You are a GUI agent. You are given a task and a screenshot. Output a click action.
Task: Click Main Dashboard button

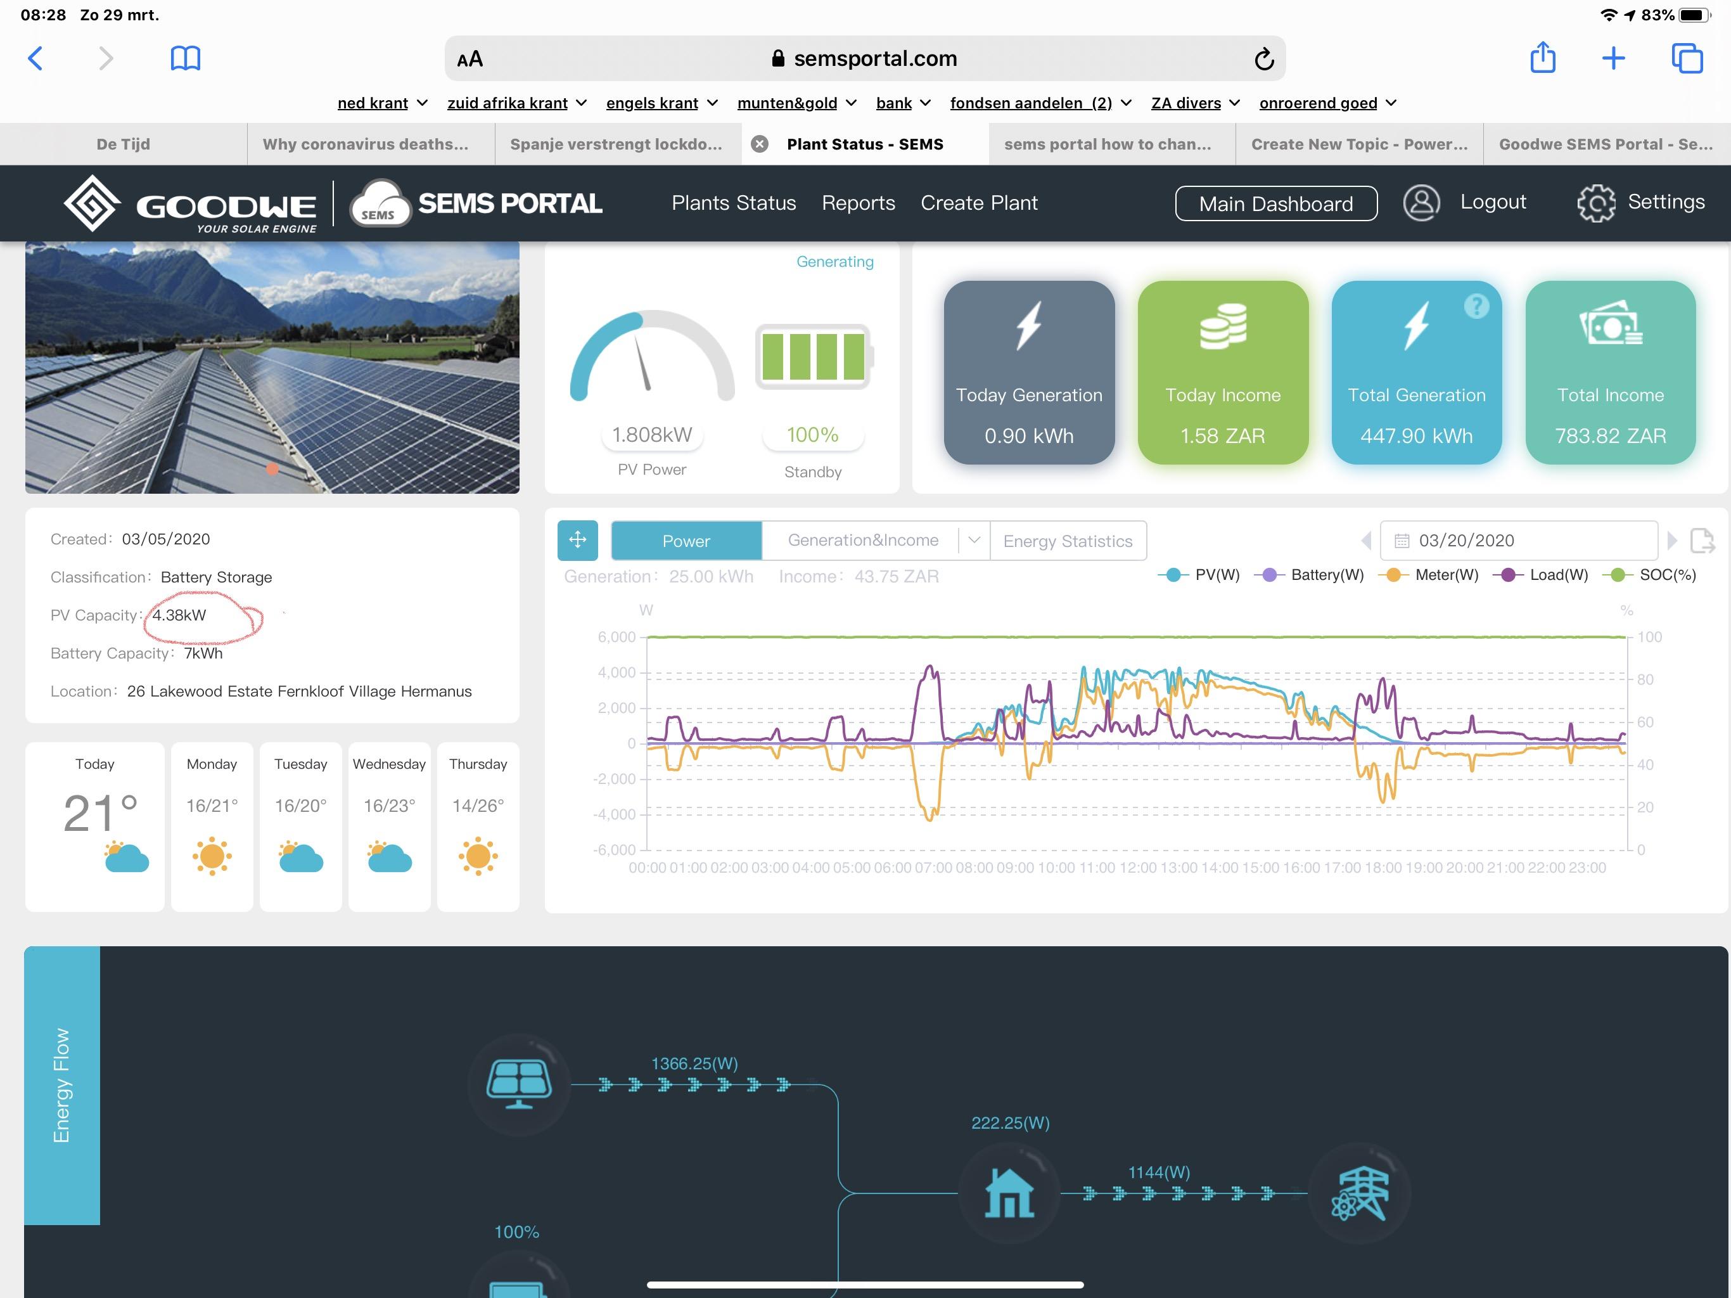(x=1276, y=203)
